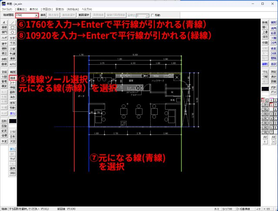Image resolution: width=278 pixels, height=211 pixels.
Task: Select the 寸法 dimension tool
Action: point(13,44)
